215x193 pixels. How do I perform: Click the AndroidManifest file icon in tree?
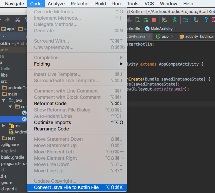point(11,132)
